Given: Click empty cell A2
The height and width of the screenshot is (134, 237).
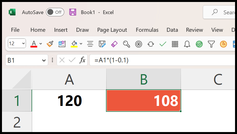Looking at the screenshot, I should point(69,122).
